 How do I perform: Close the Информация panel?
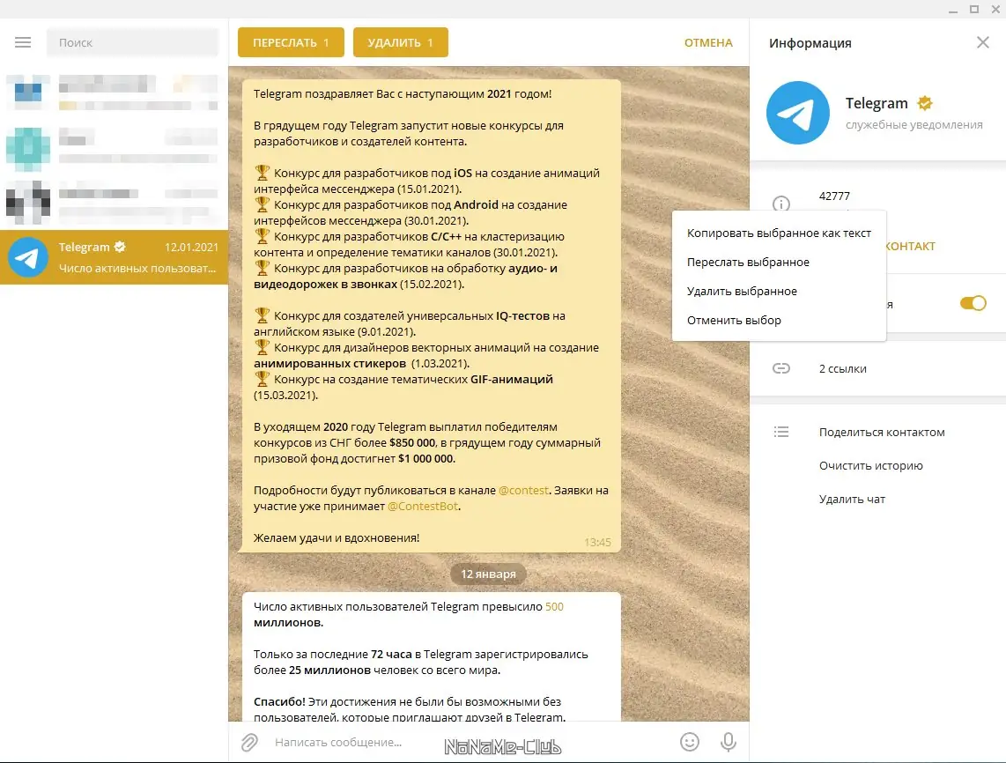coord(982,42)
